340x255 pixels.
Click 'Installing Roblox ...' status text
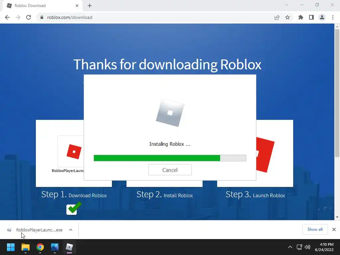[170, 144]
